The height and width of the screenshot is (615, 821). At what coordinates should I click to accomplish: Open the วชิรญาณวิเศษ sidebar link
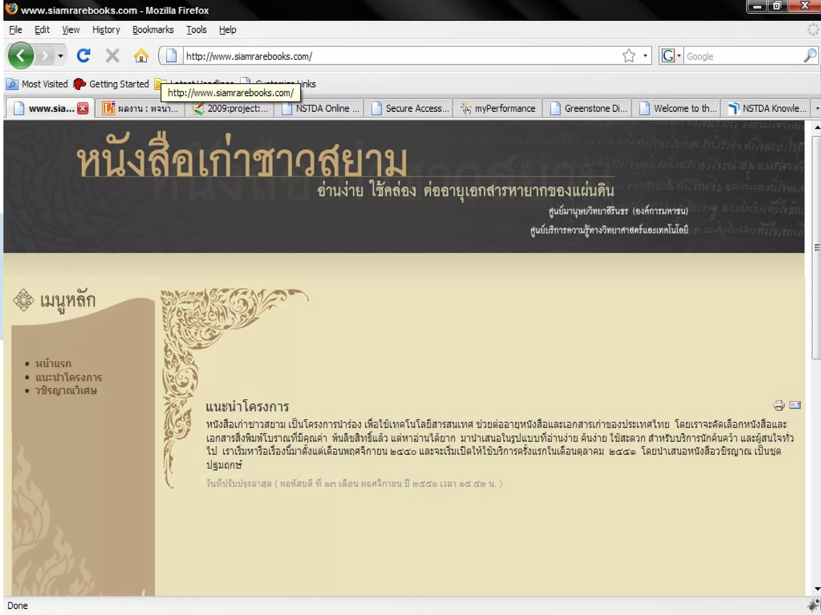[66, 390]
